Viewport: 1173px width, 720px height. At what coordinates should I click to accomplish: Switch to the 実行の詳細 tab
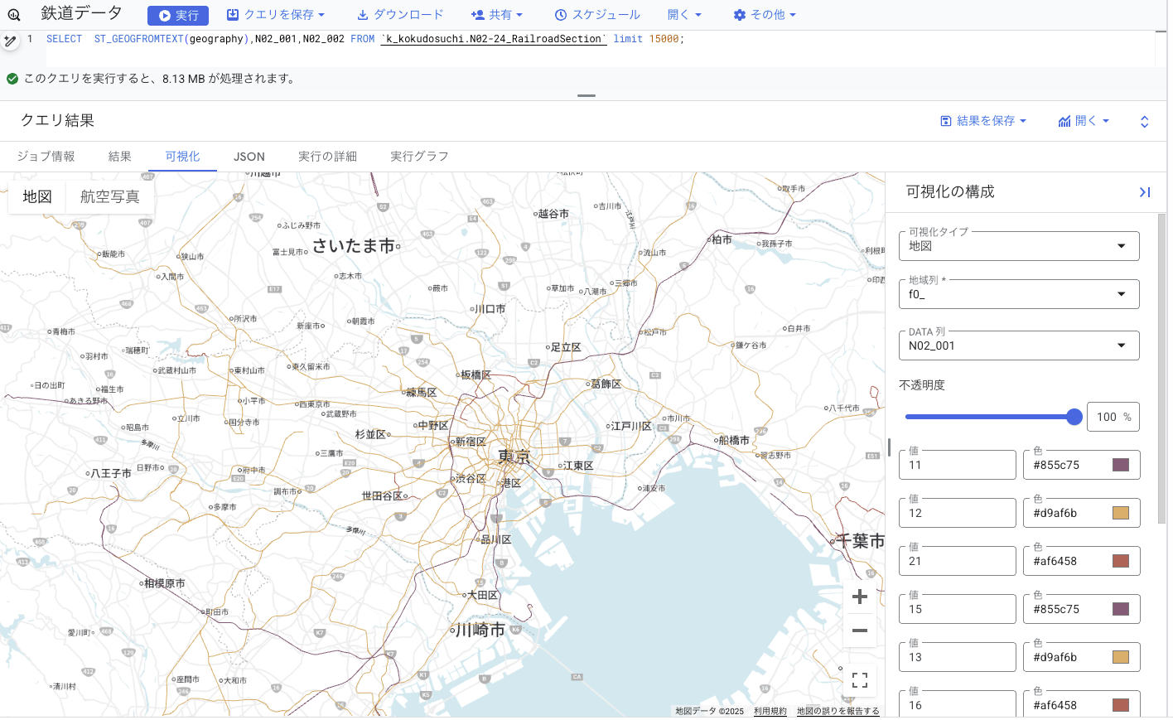(x=327, y=157)
